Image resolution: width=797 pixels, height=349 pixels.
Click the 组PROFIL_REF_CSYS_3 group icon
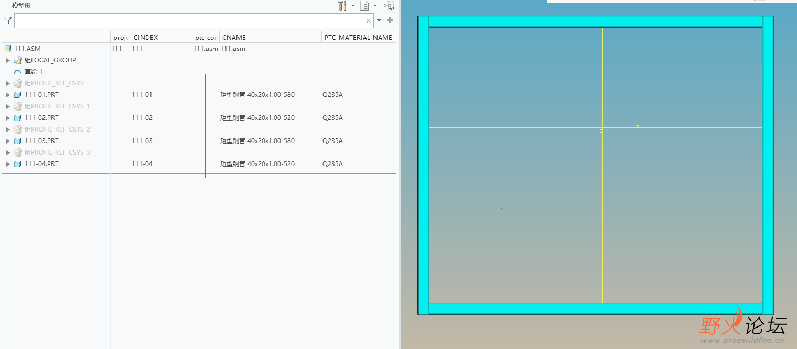pyautogui.click(x=18, y=152)
